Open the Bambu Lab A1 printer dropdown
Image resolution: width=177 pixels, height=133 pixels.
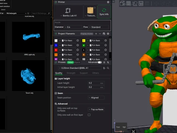pos(69,12)
